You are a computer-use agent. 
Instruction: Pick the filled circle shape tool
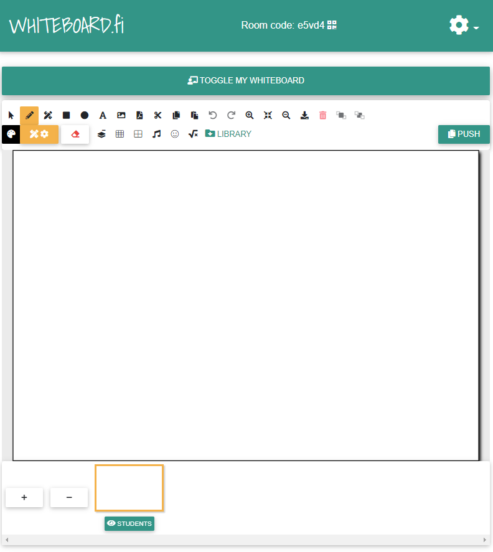(x=85, y=115)
